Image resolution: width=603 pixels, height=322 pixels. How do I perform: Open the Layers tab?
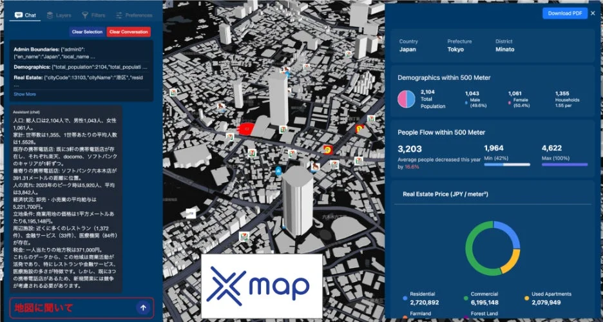(59, 15)
